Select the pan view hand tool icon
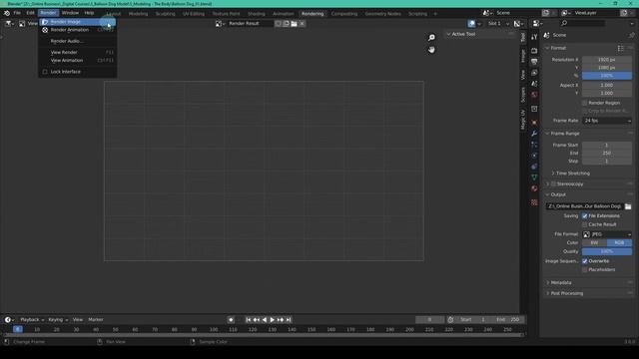 pos(431,50)
